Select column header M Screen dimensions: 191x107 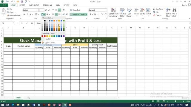coord(131,28)
